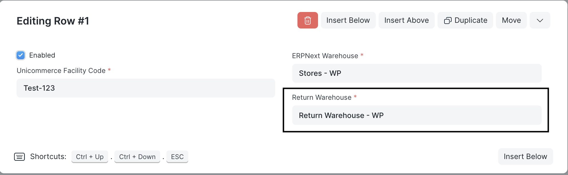Viewport: 568px width, 175px height.
Task: Open the chevron dropdown next to Move
Action: [540, 20]
